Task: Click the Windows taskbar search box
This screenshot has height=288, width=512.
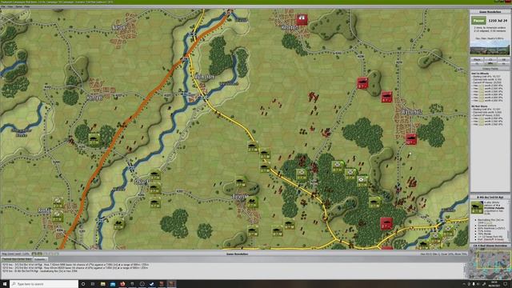Action: [44, 284]
